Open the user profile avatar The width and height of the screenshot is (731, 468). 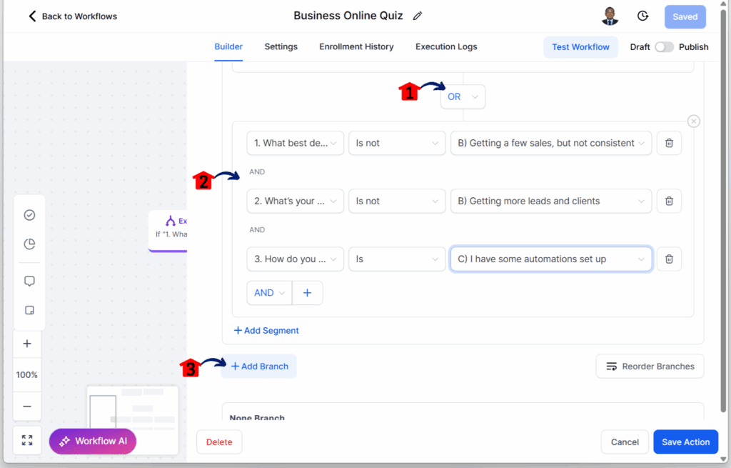click(610, 16)
